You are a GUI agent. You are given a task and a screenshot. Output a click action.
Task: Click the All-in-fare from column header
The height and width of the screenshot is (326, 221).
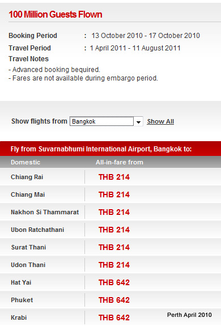coord(120,162)
